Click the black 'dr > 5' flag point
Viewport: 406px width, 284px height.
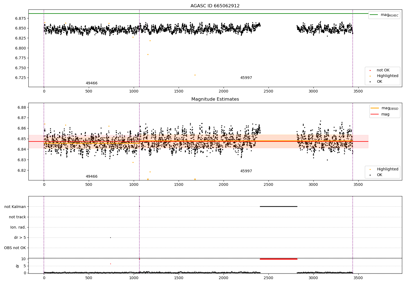point(110,237)
